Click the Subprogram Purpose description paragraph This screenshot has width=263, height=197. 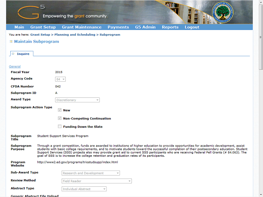click(142, 151)
